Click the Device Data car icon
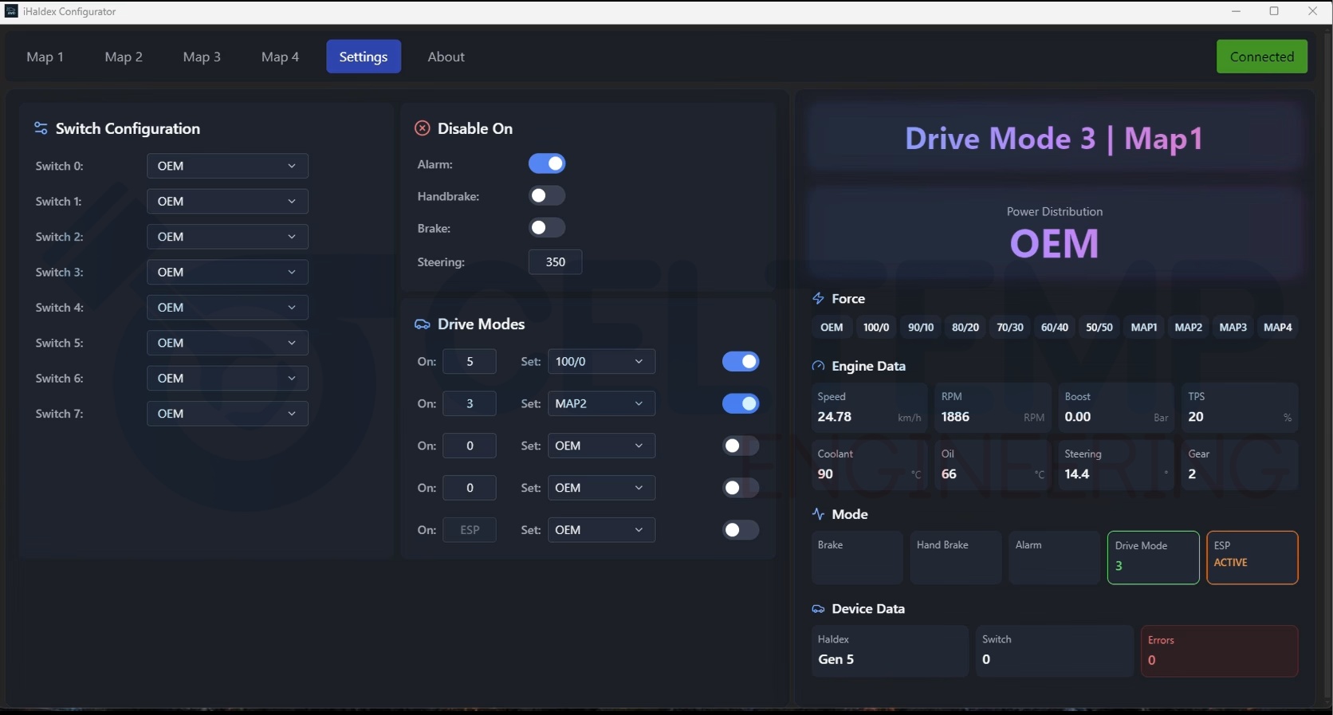The image size is (1333, 715). [818, 609]
